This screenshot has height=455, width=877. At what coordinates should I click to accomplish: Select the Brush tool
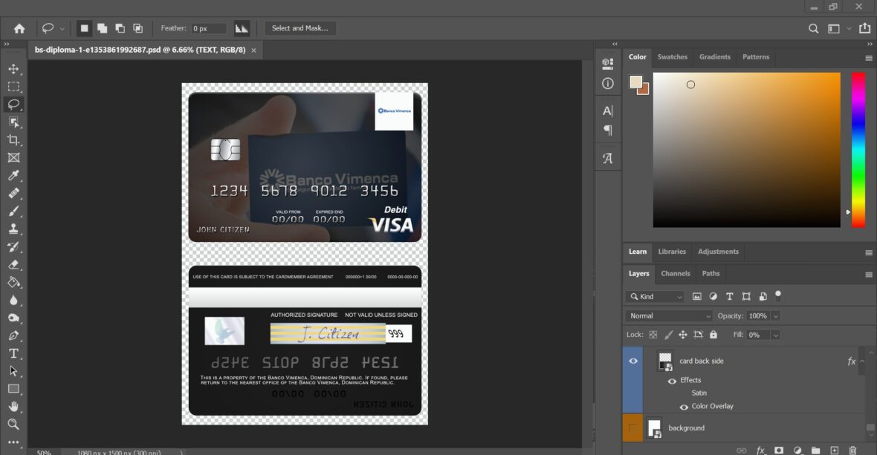(x=13, y=211)
